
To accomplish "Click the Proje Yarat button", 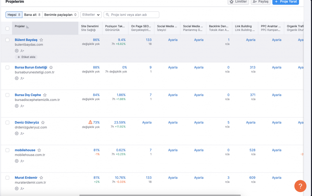I will 285,2.
